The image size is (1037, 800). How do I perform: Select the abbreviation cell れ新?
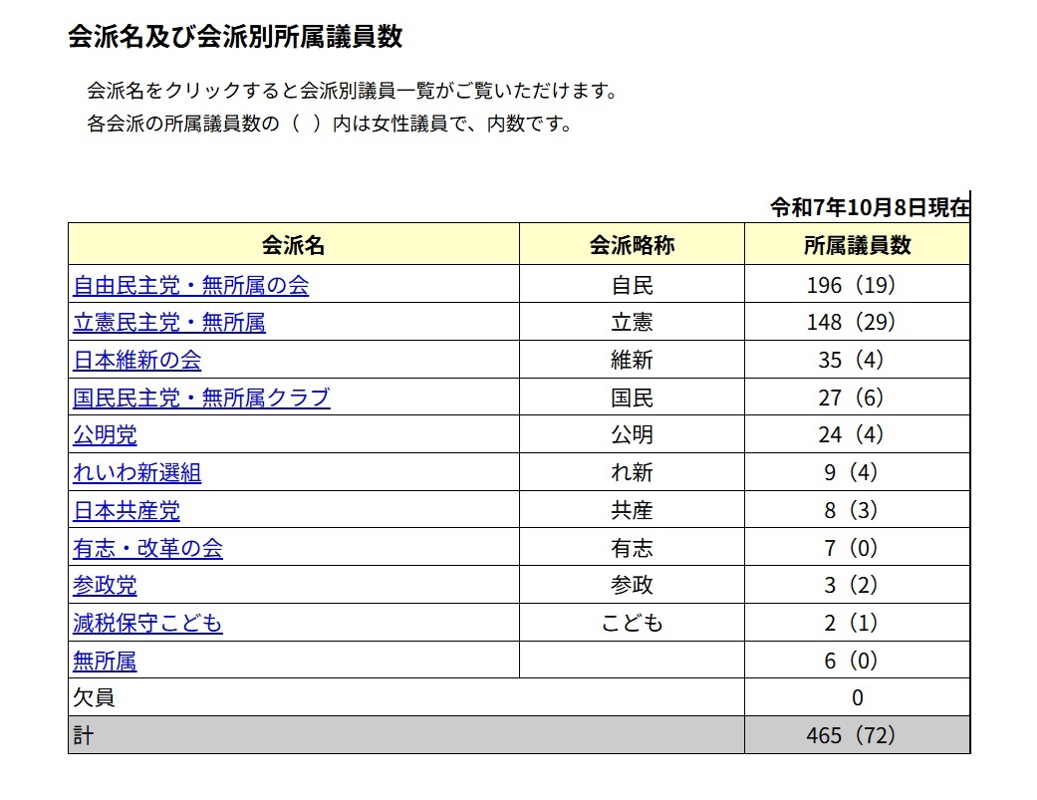click(633, 472)
